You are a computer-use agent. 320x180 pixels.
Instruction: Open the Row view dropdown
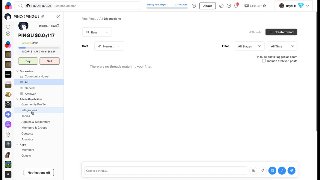(x=97, y=32)
